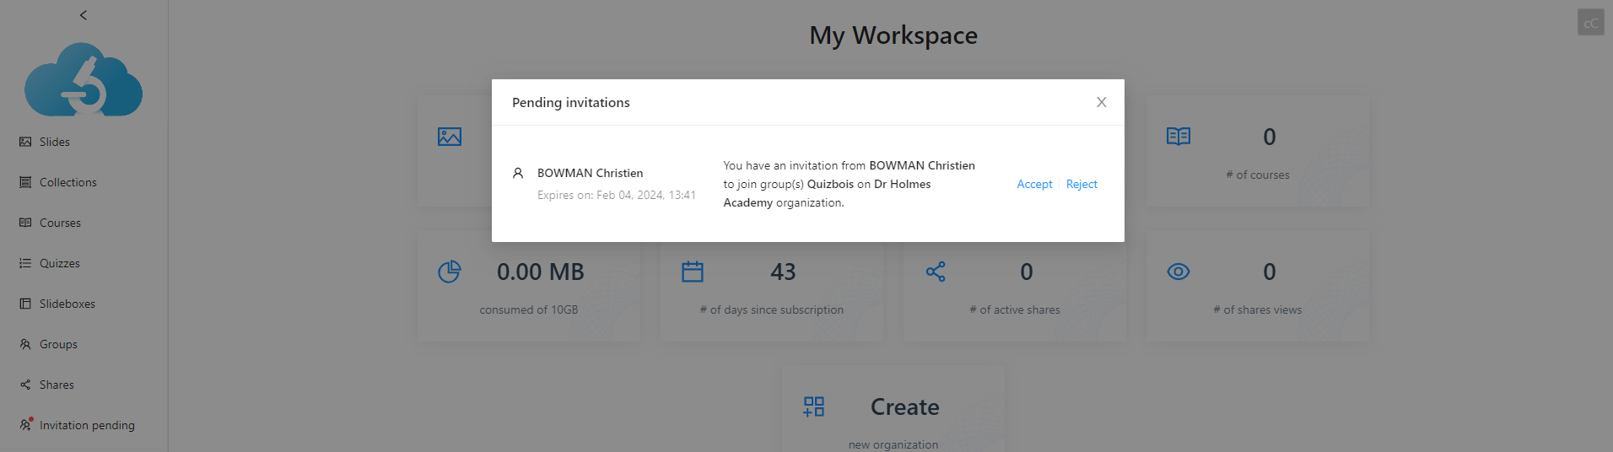The image size is (1613, 452).
Task: Click the cloud microscope logo
Action: coord(84,80)
